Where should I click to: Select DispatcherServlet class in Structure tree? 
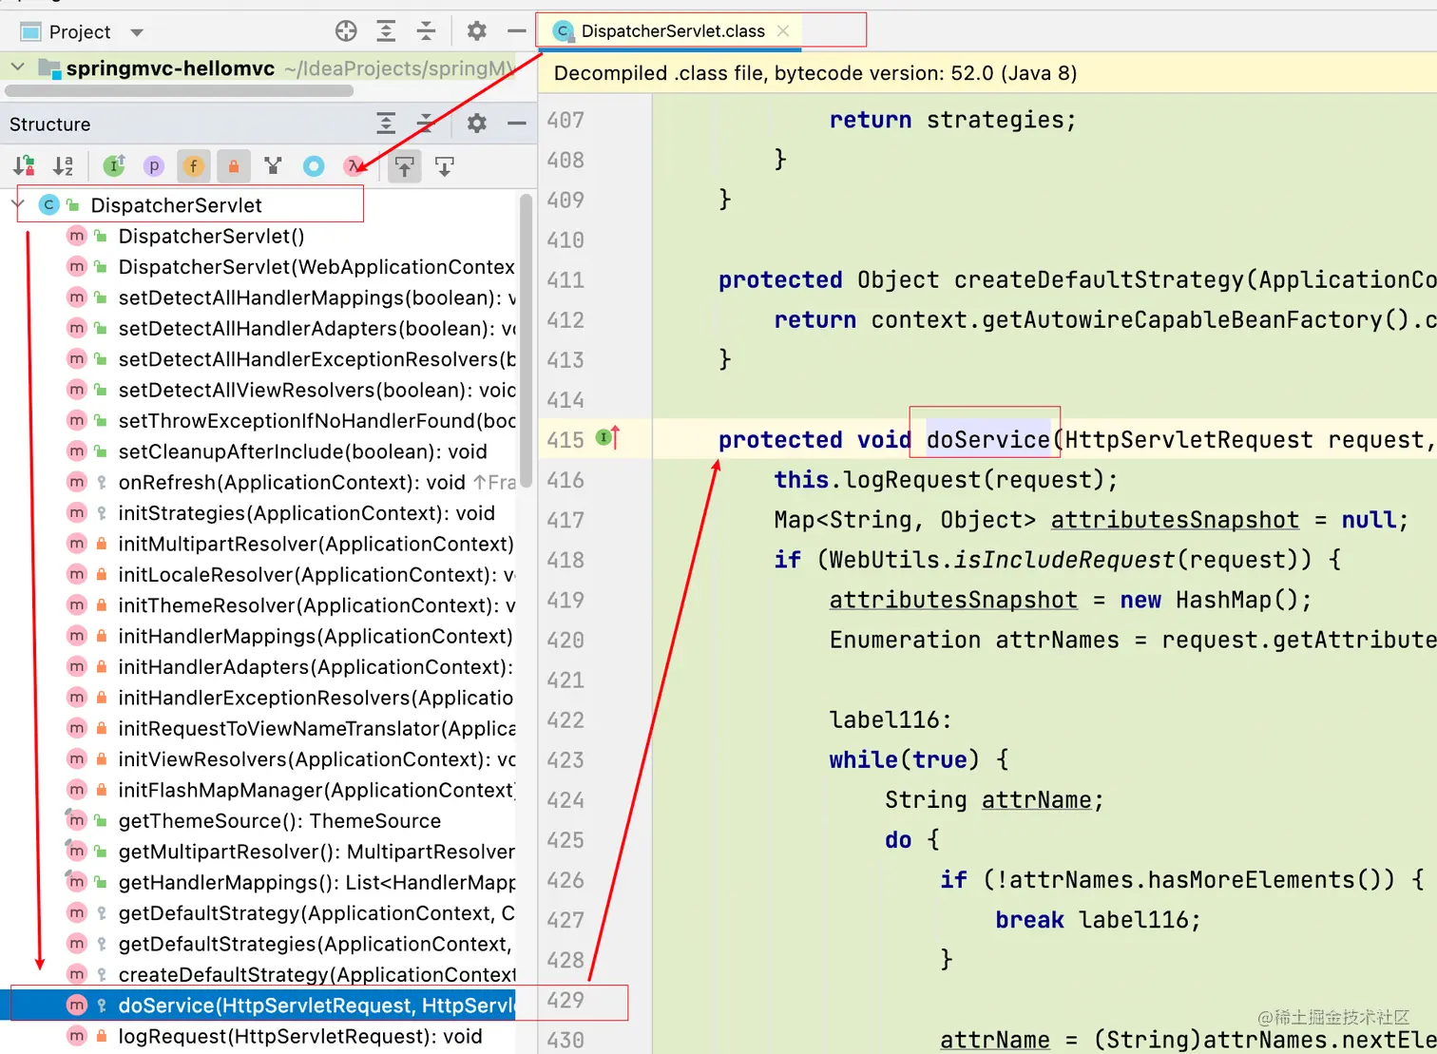tap(176, 205)
